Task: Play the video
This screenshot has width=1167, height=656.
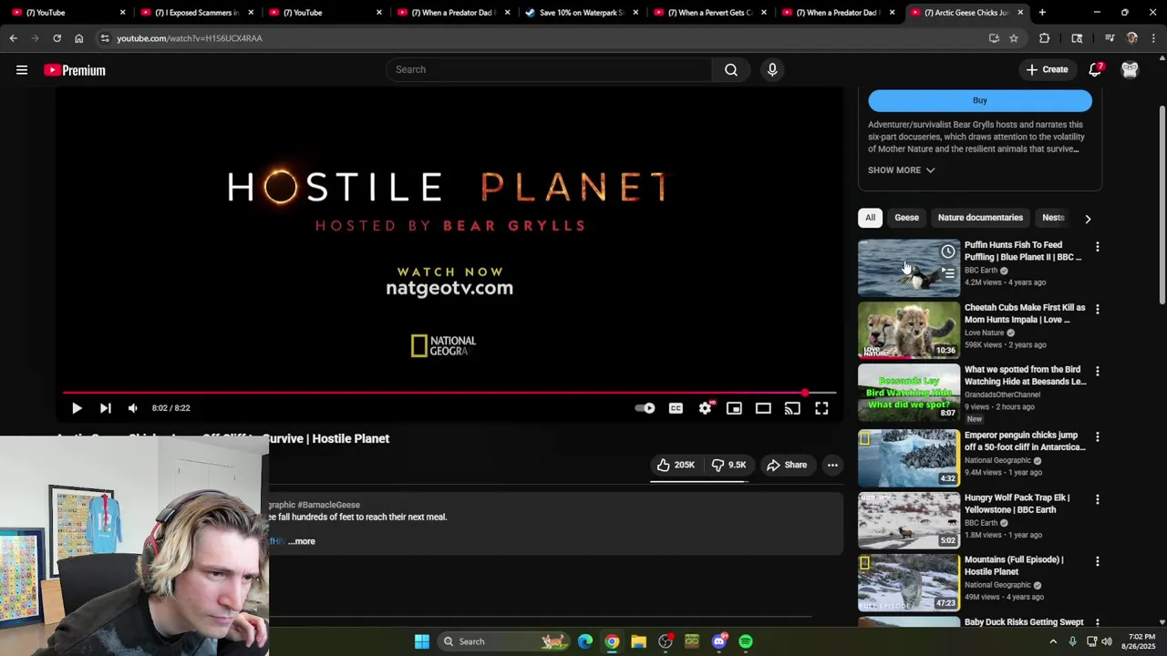Action: click(x=77, y=408)
